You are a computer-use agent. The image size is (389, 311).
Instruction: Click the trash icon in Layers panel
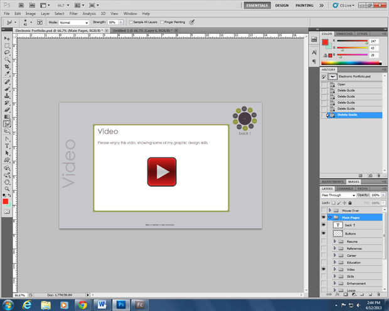coord(378,293)
